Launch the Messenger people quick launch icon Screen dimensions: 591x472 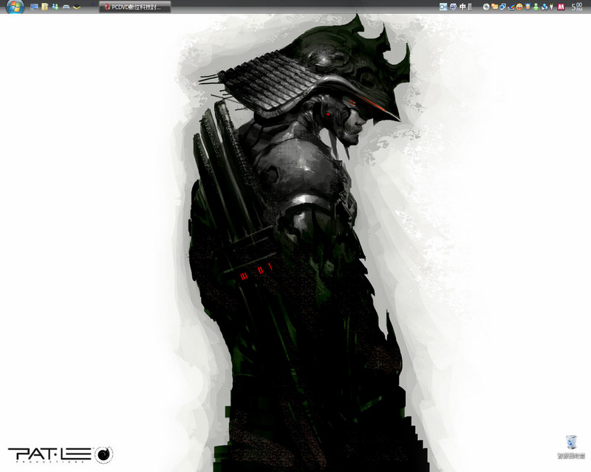pyautogui.click(x=55, y=7)
